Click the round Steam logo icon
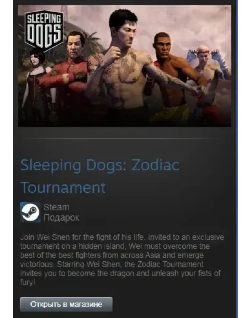Screen dimensions: 251x318 [30, 212]
